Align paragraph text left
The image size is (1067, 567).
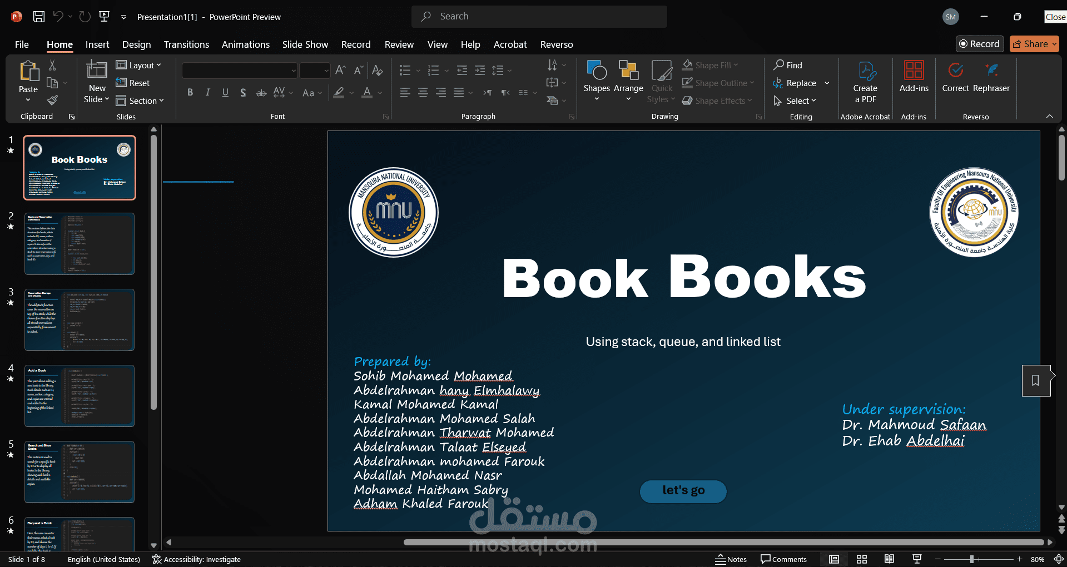tap(405, 93)
